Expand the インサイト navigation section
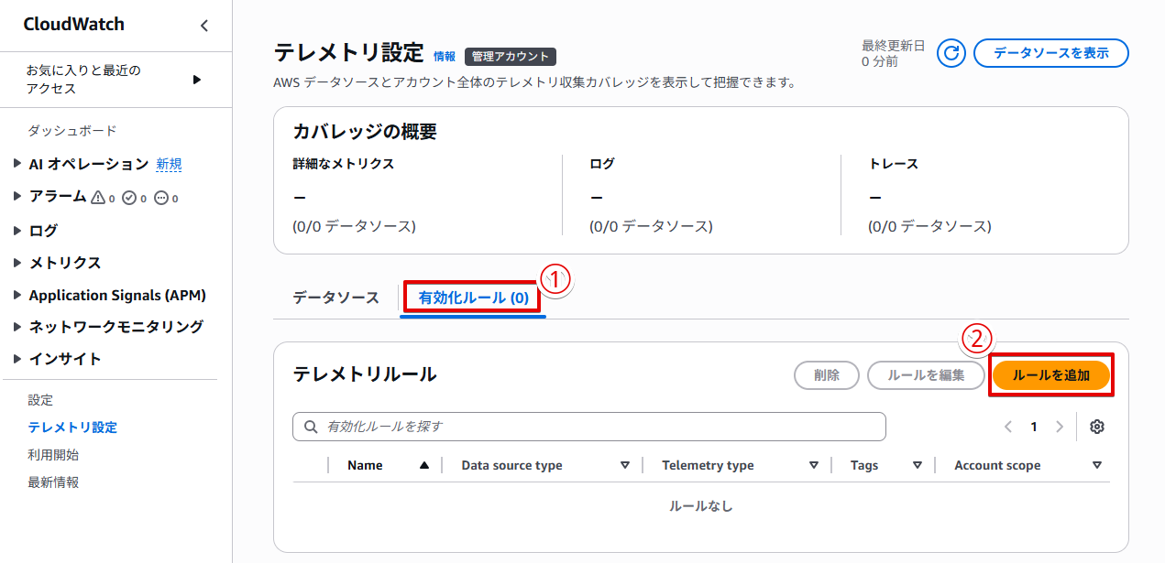 click(17, 359)
